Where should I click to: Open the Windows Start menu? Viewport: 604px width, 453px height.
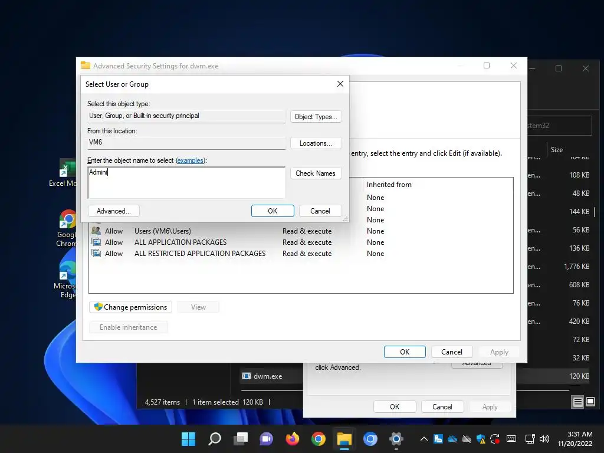pyautogui.click(x=188, y=439)
